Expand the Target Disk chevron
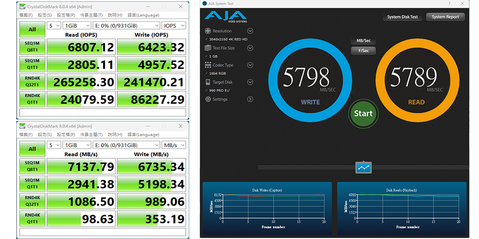The image size is (479, 239). coord(250,82)
